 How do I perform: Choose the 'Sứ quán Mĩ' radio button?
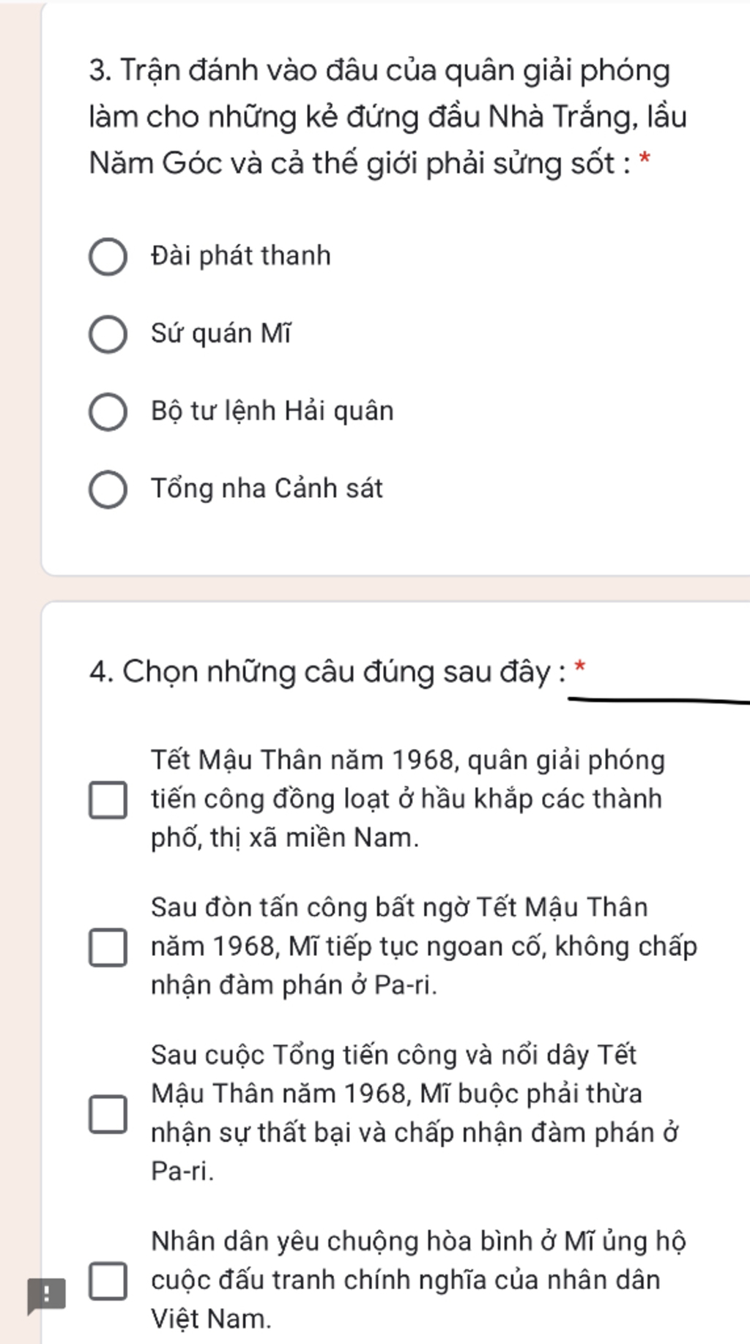click(x=108, y=334)
